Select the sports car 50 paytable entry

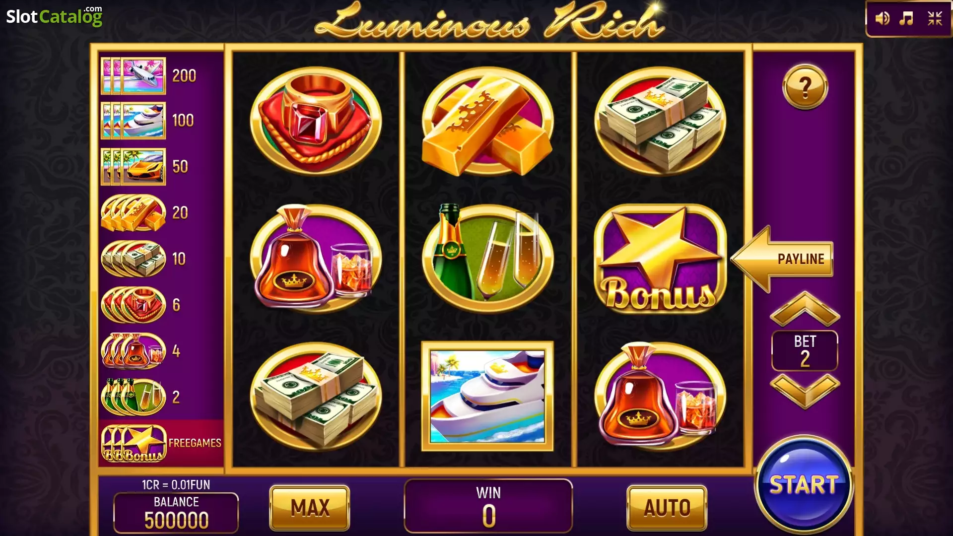145,166
